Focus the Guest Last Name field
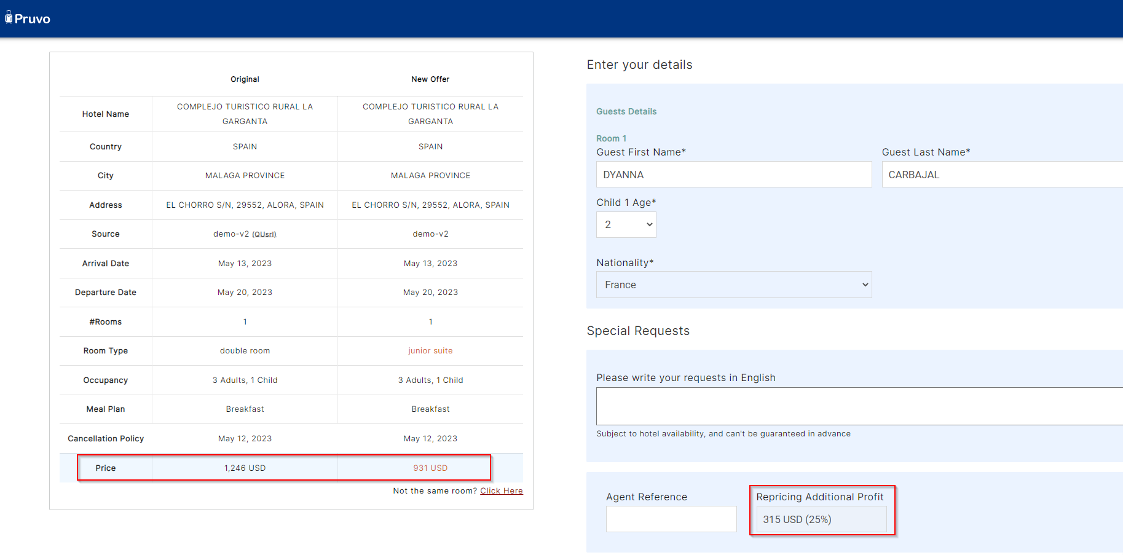This screenshot has height=555, width=1123. pos(1003,175)
